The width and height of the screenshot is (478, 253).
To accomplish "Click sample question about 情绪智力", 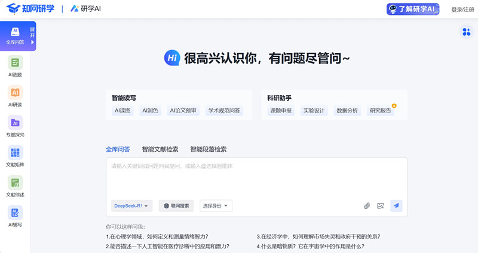I will [x=157, y=236].
